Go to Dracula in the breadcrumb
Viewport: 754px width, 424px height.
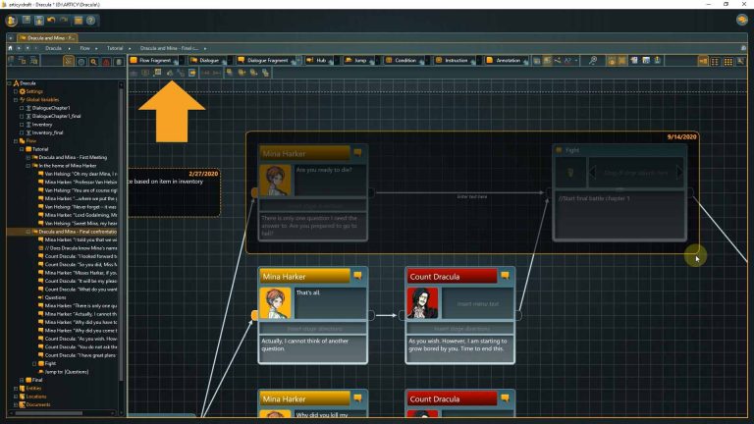click(x=53, y=48)
